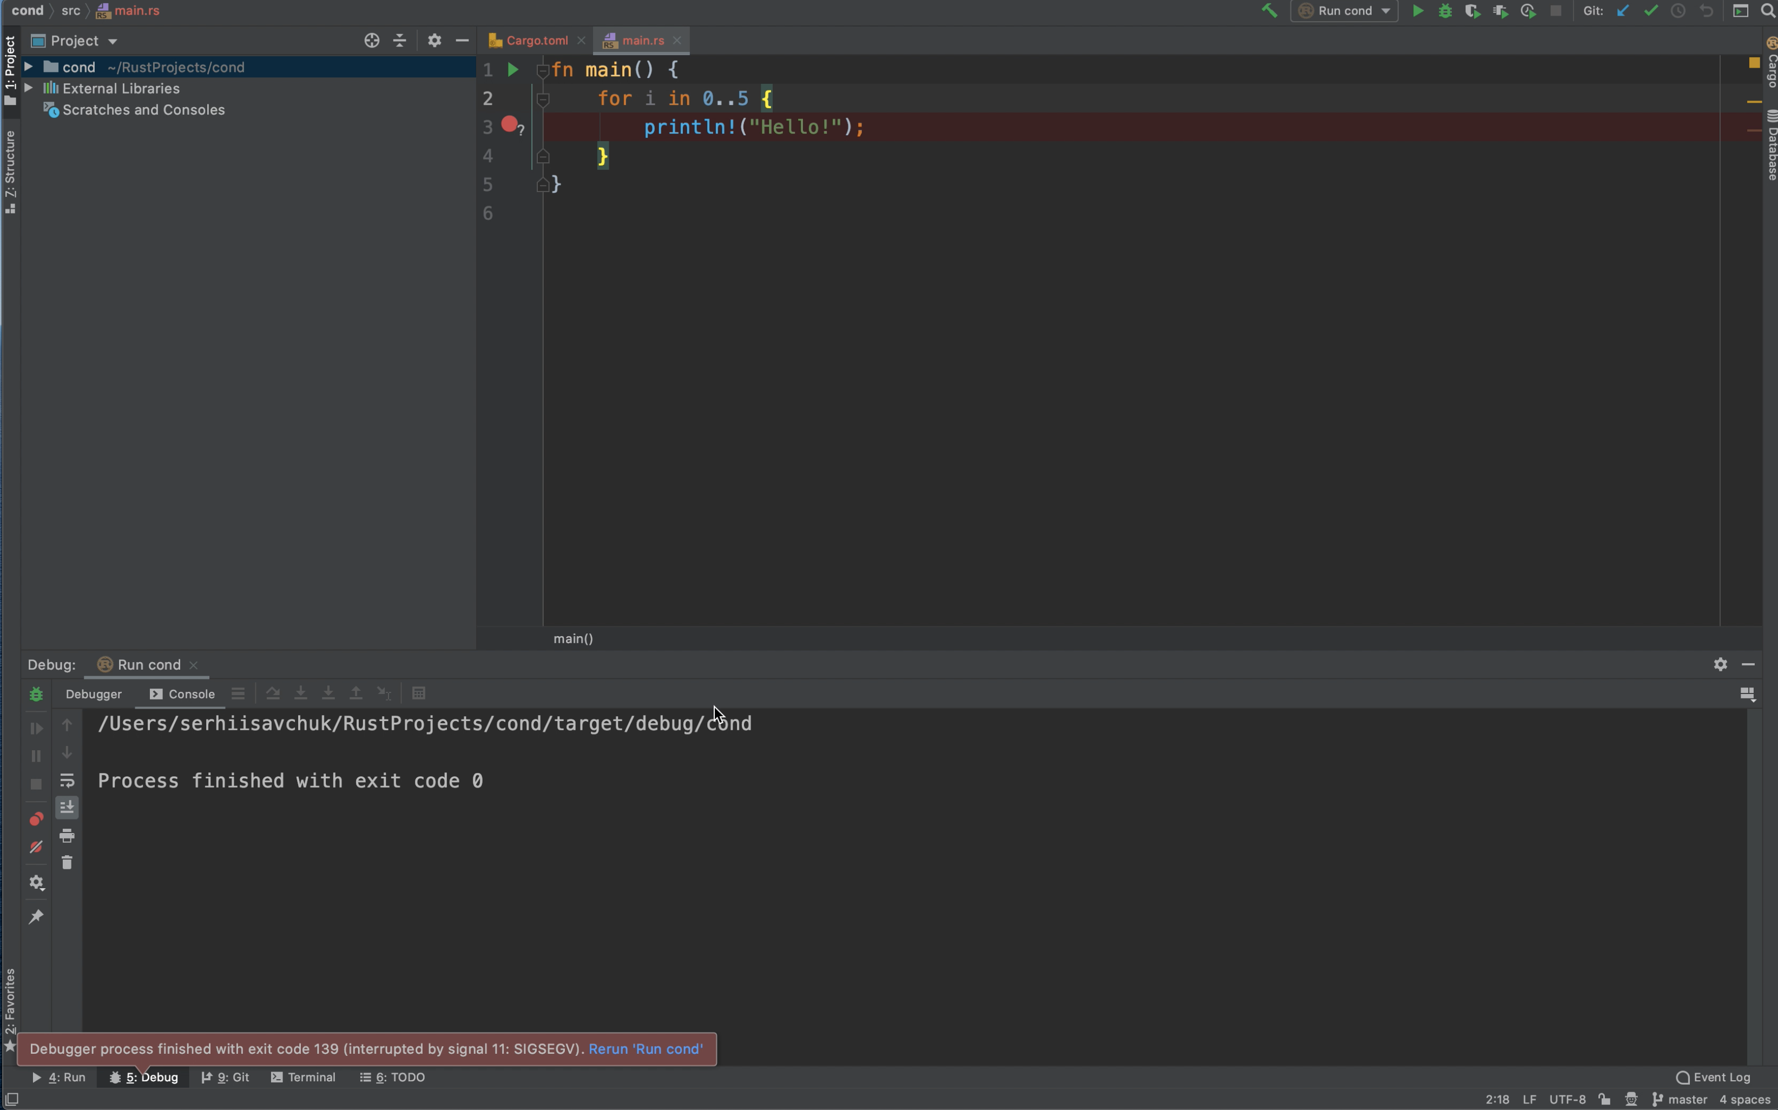Viewport: 1778px width, 1110px height.
Task: Switch to the Debugger tab
Action: (93, 693)
